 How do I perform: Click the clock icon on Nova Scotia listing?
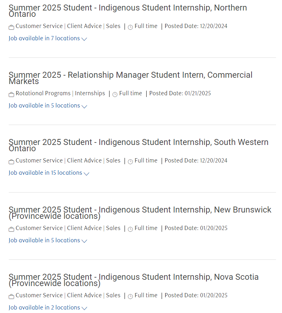click(x=130, y=297)
